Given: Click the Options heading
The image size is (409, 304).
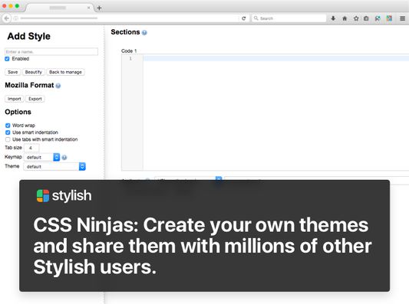Looking at the screenshot, I should [x=18, y=112].
